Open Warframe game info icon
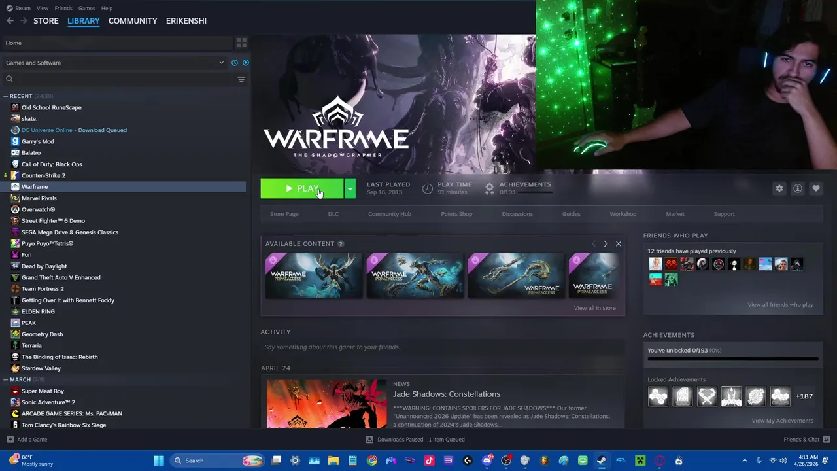This screenshot has width=837, height=471. tap(798, 188)
